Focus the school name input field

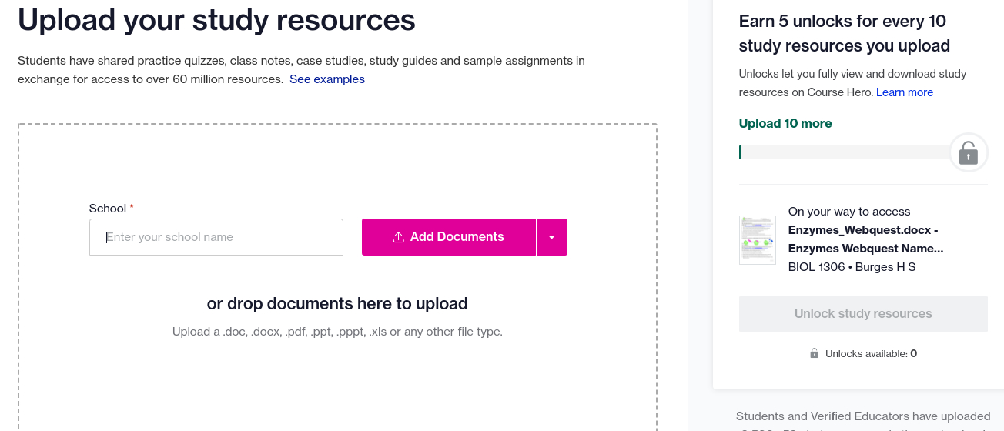(x=216, y=237)
